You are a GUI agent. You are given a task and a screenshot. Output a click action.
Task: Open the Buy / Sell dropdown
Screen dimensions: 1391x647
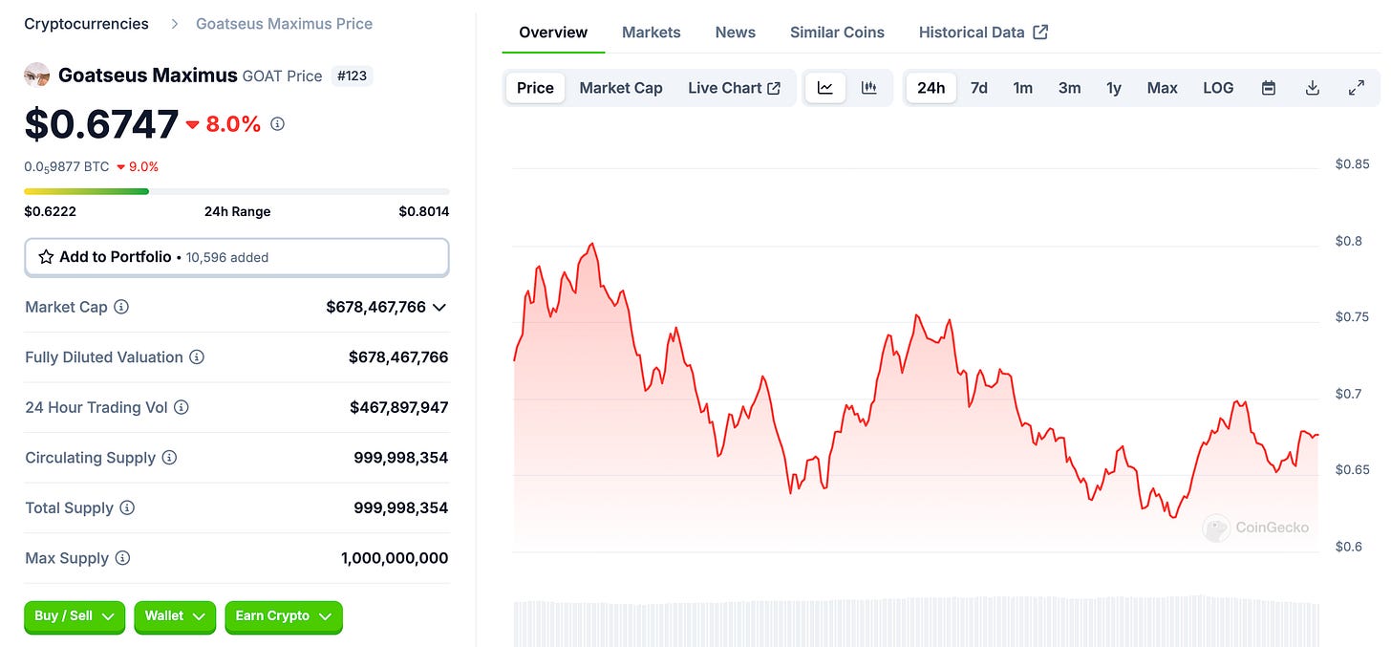tap(75, 616)
